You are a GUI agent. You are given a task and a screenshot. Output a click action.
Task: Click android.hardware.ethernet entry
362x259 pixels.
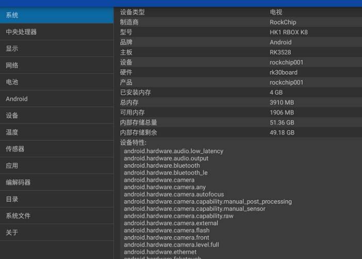point(160,252)
